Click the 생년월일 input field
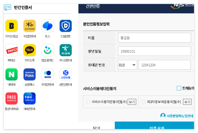 click(x=154, y=51)
